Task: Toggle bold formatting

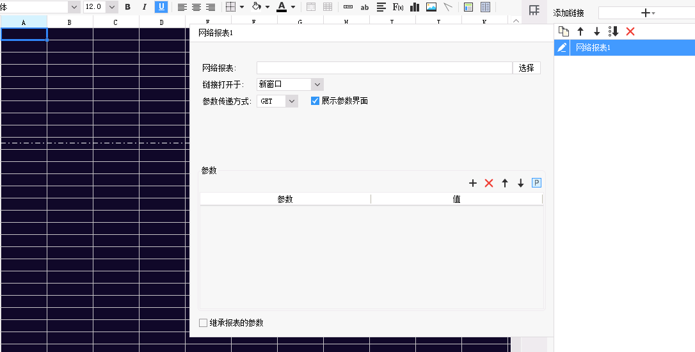Action: tap(127, 7)
